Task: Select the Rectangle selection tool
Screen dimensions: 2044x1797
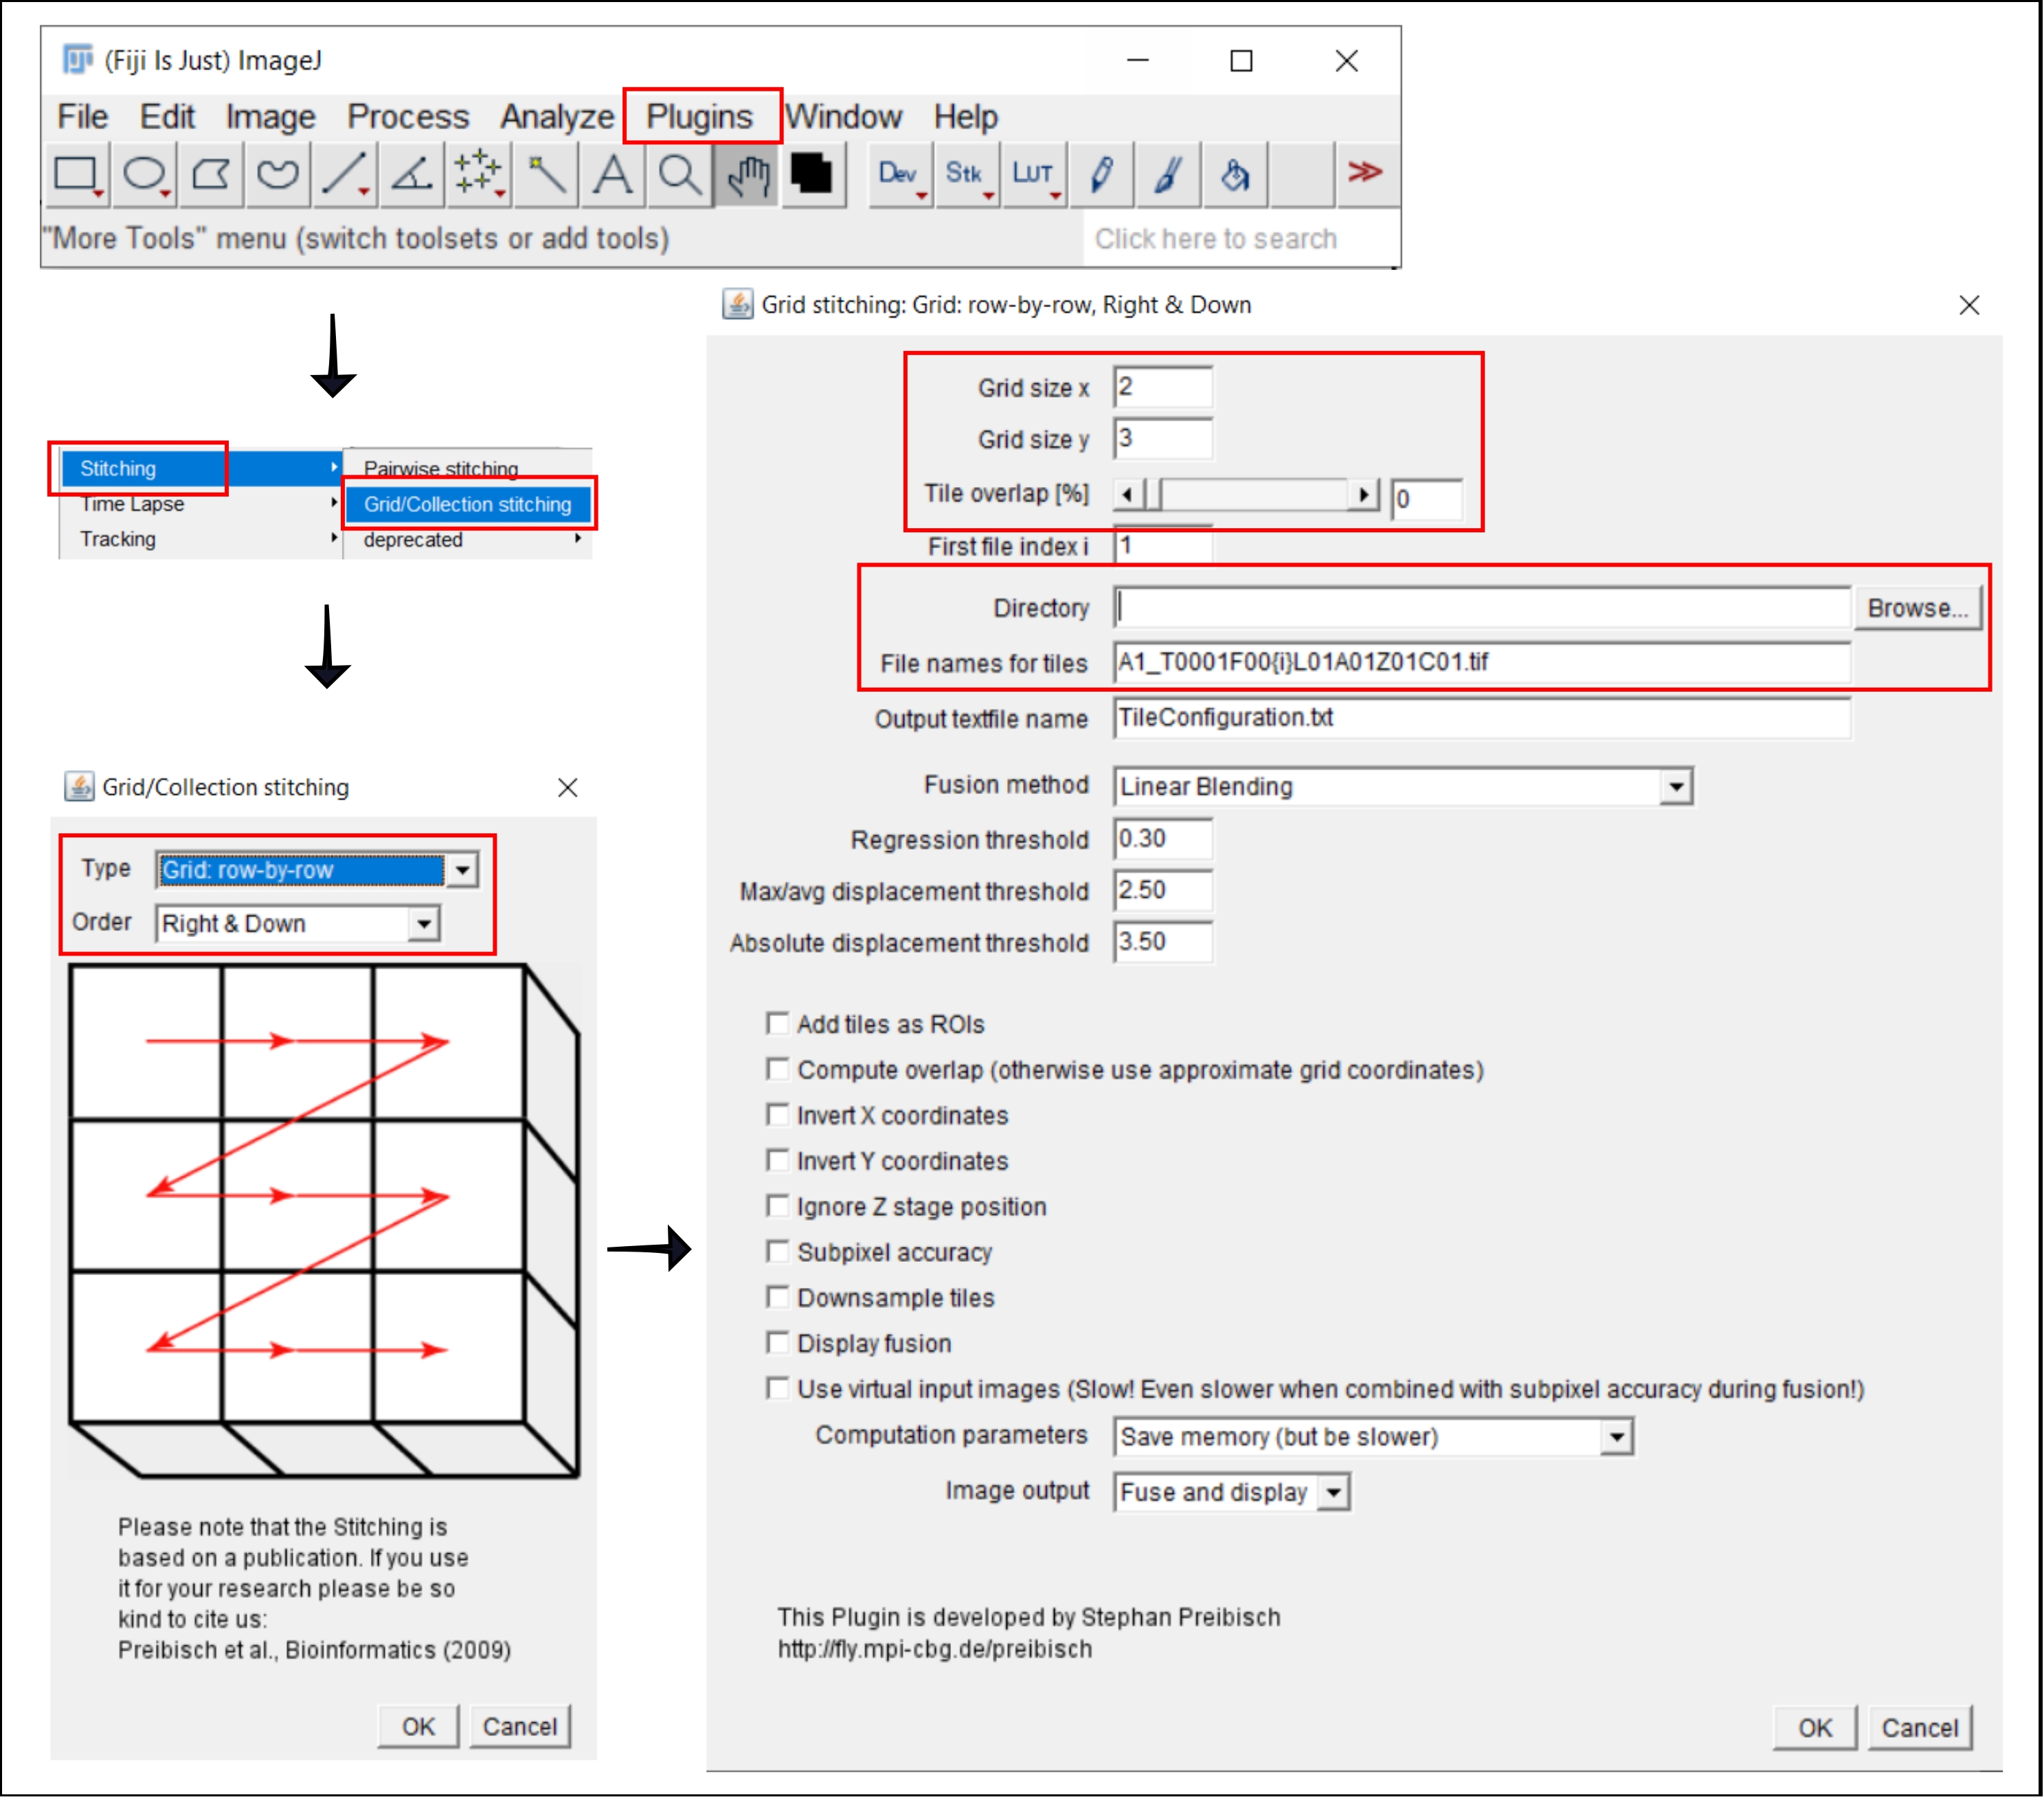Action: coord(75,174)
